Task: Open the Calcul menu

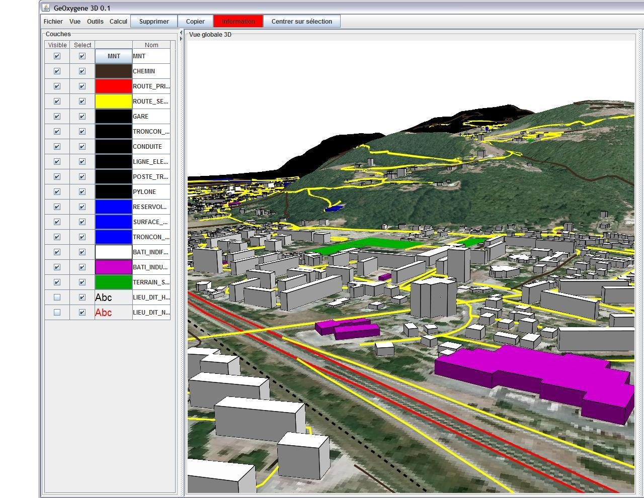Action: point(118,22)
